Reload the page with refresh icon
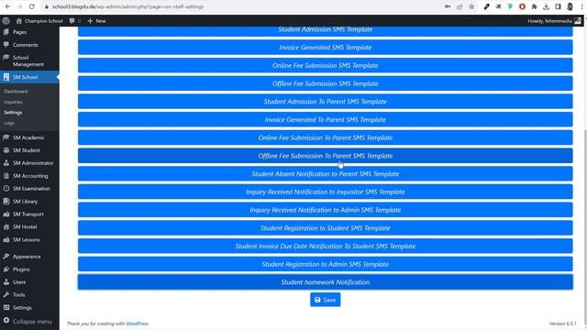 [32, 6]
